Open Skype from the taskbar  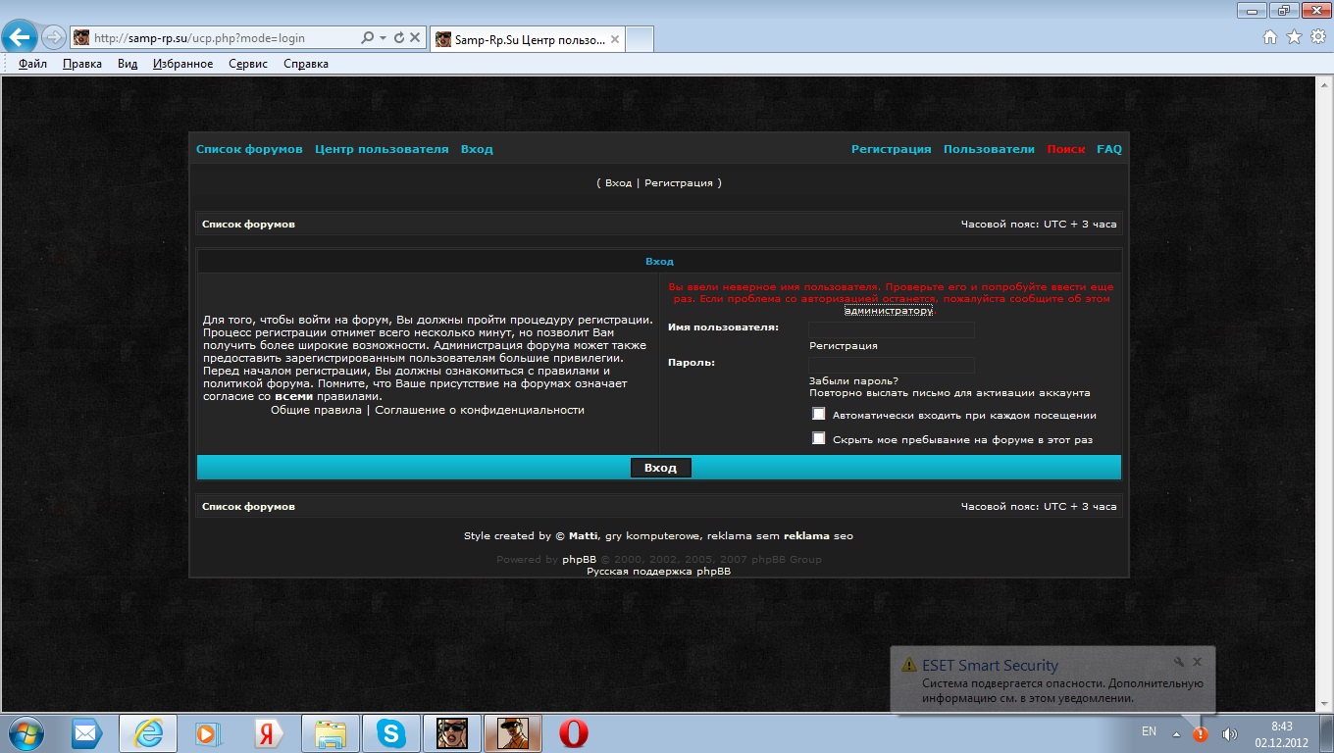[x=390, y=733]
